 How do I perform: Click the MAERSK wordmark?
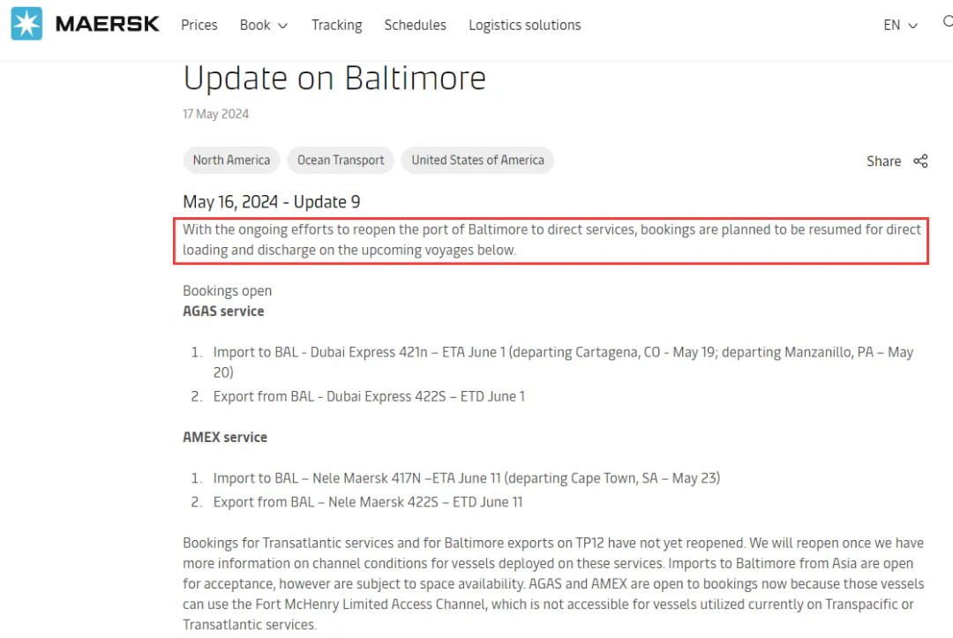tap(107, 25)
